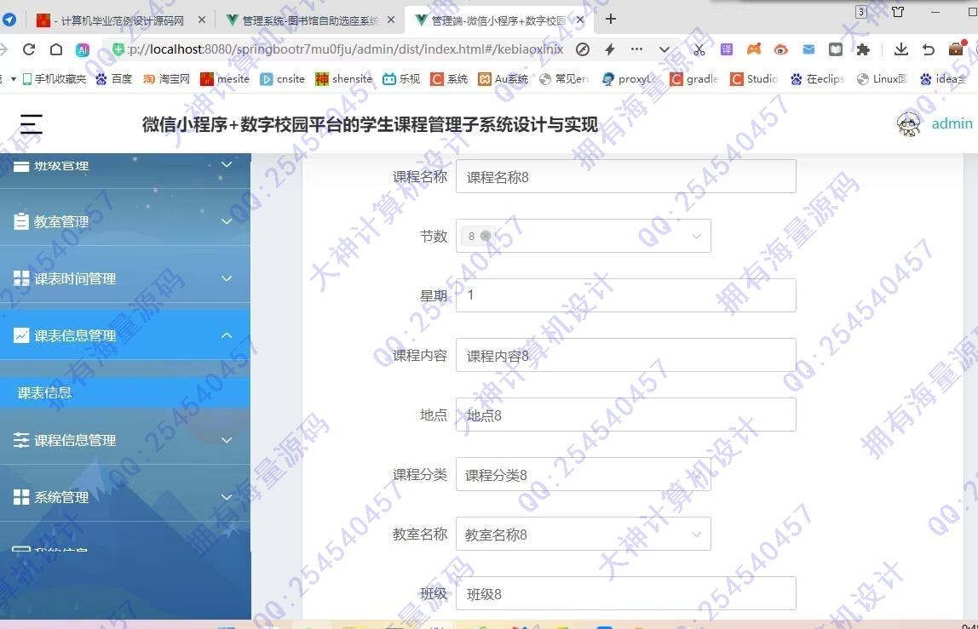Image resolution: width=978 pixels, height=629 pixels.
Task: Go to browser home page icon
Action: [x=56, y=49]
